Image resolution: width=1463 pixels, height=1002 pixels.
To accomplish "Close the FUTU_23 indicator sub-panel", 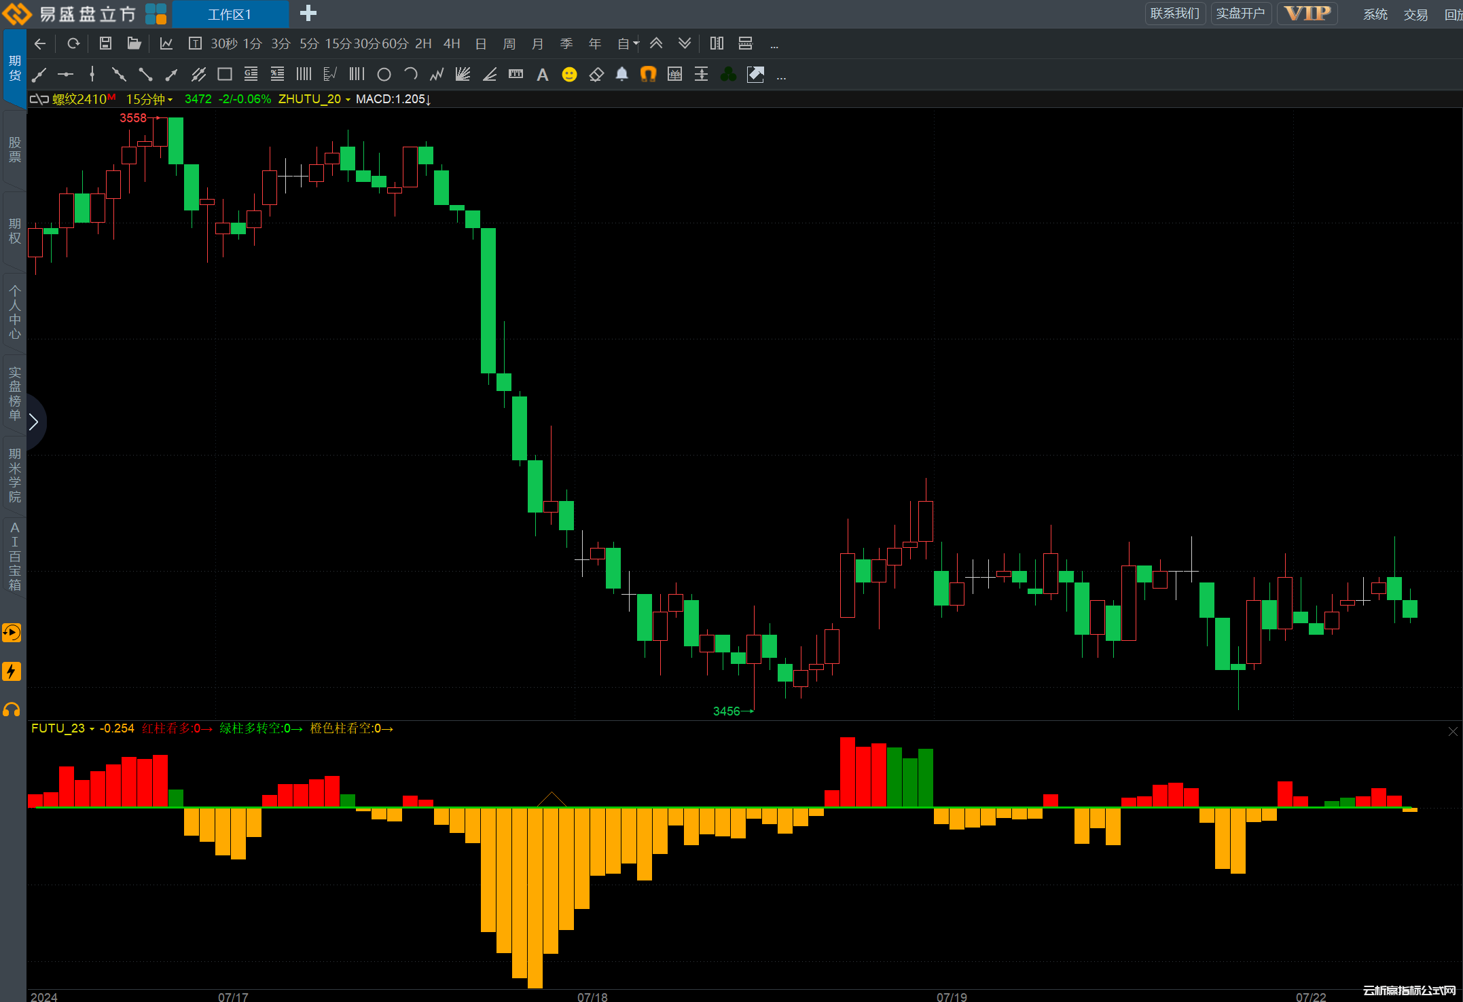I will click(1453, 731).
